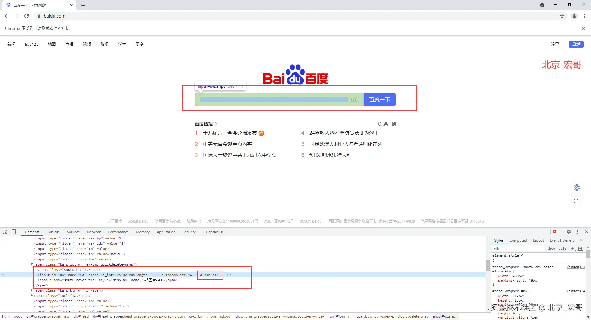Toggle the .cls element classes panel
The width and height of the screenshot is (591, 320).
click(563, 248)
